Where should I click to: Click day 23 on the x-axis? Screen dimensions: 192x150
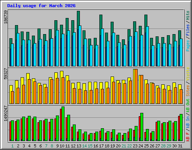pos(135,146)
